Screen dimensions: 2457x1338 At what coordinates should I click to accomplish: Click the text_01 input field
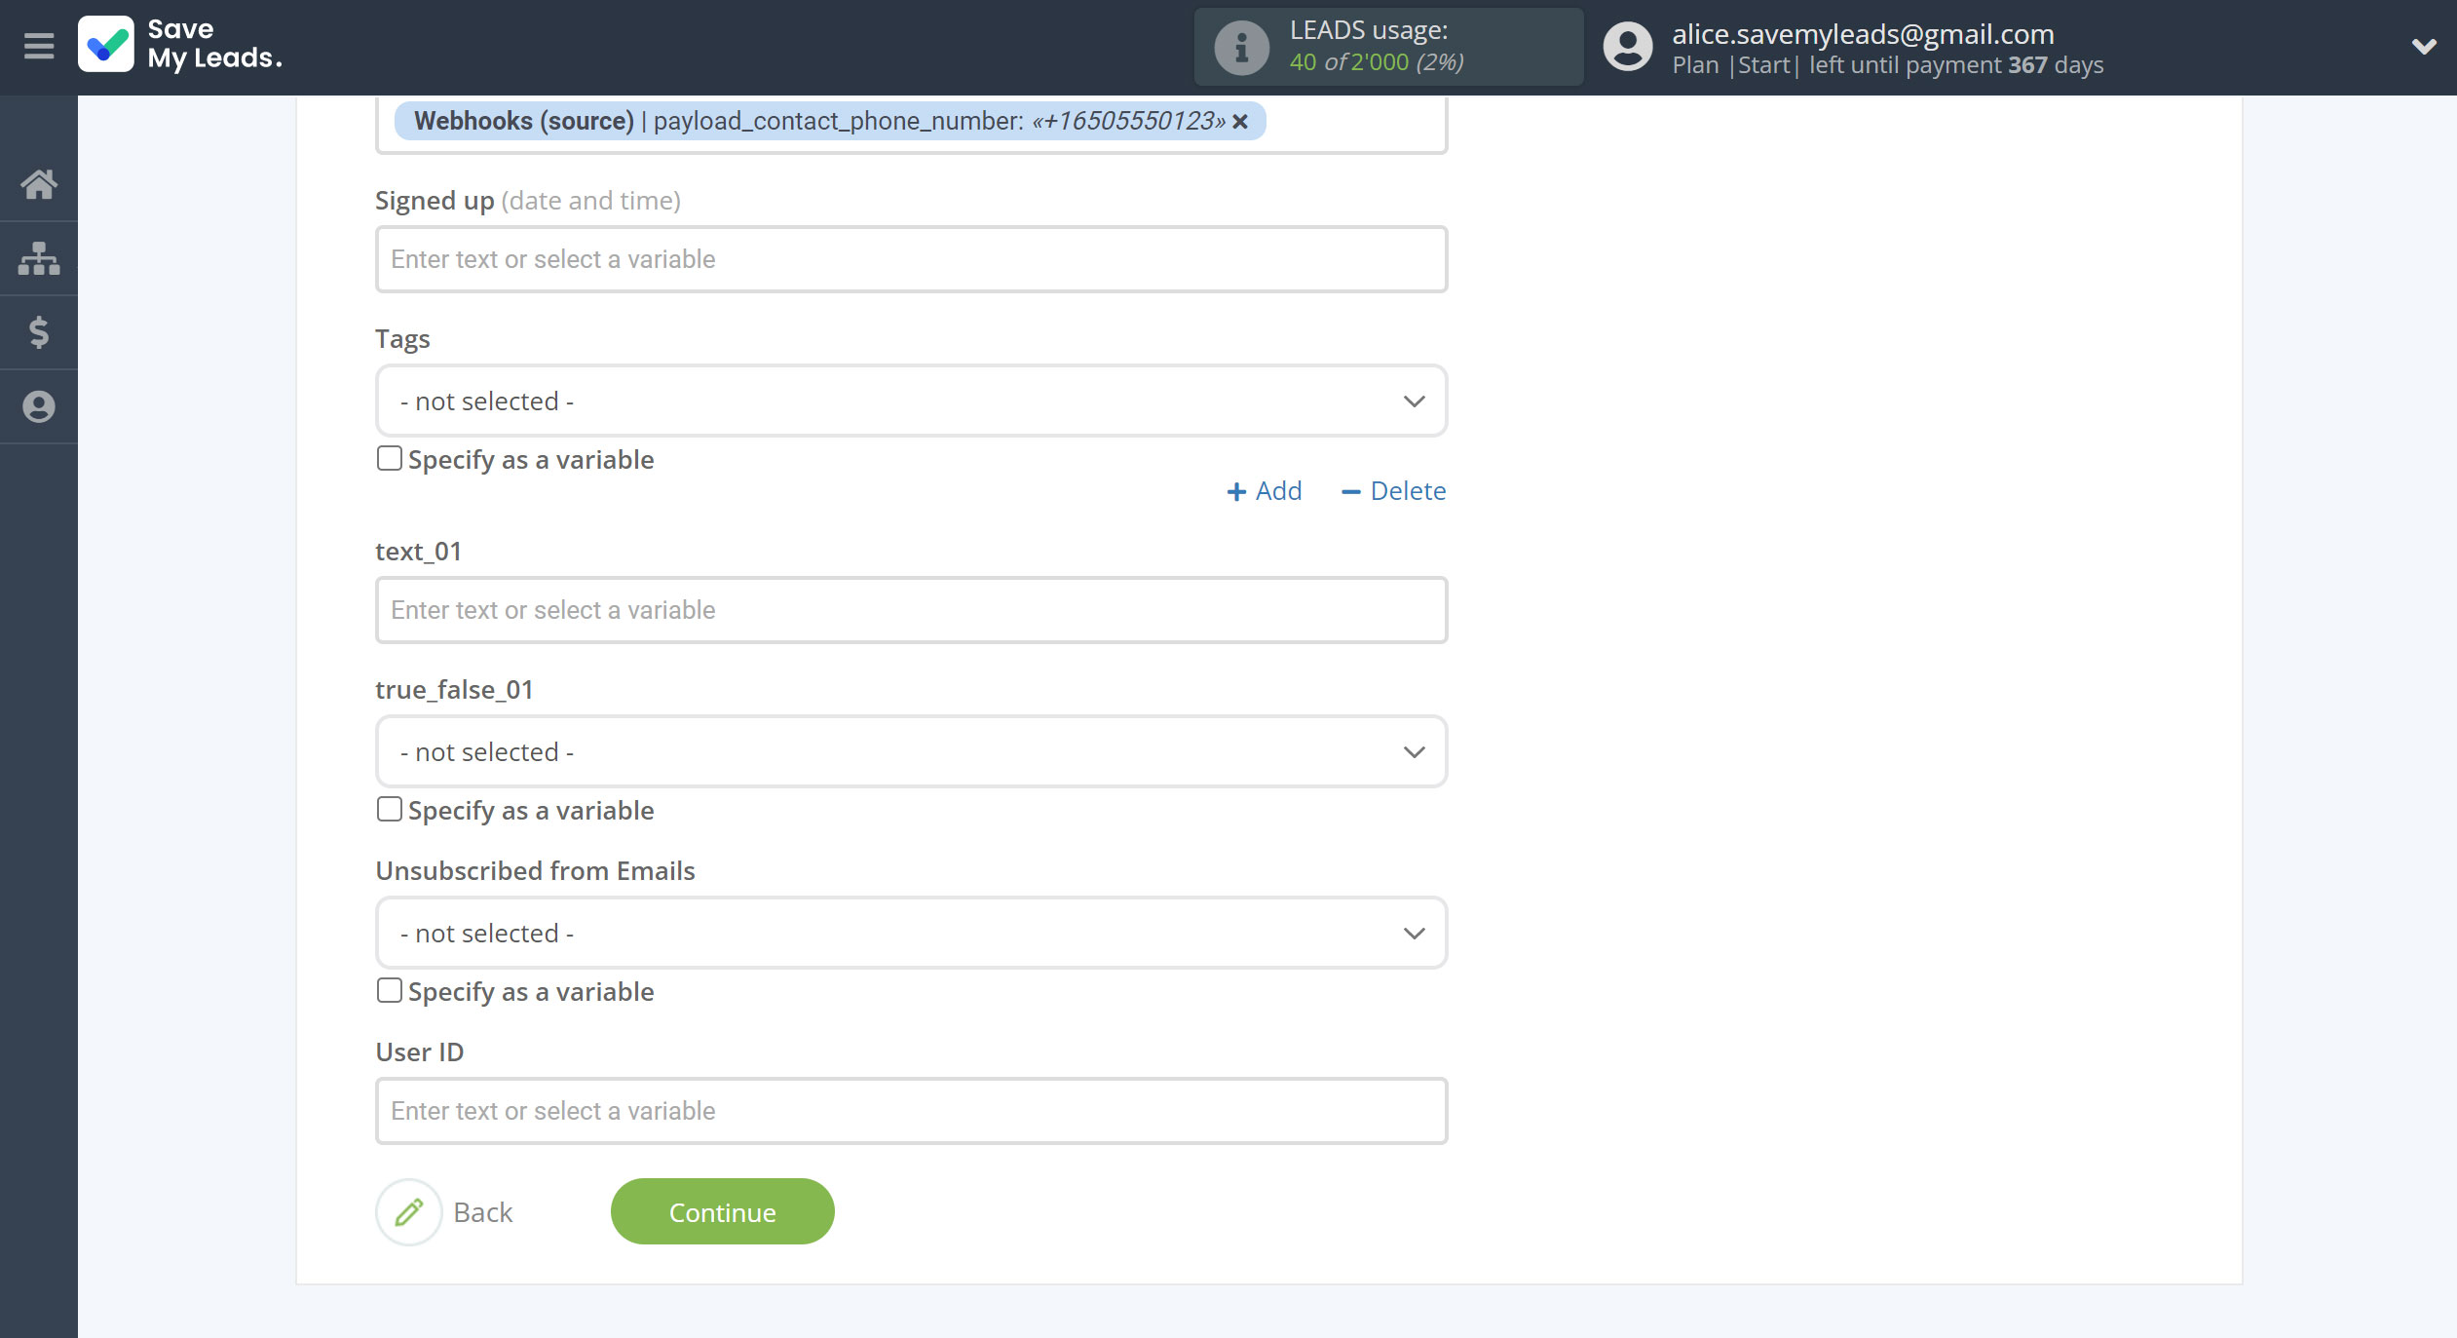click(911, 610)
